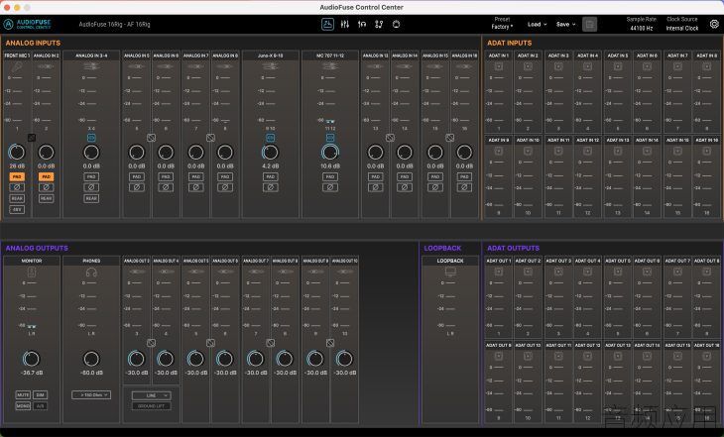724x437 pixels.
Task: Disable PAD on Analog In 2
Action: click(x=47, y=176)
